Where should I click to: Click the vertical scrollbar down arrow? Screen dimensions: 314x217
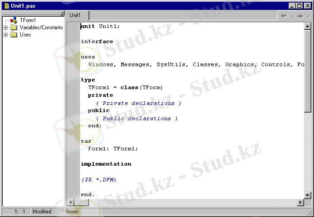307,195
